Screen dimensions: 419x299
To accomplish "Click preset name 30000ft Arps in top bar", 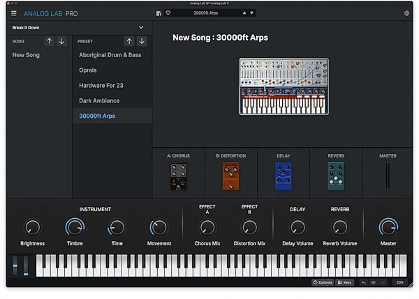I will coord(206,13).
